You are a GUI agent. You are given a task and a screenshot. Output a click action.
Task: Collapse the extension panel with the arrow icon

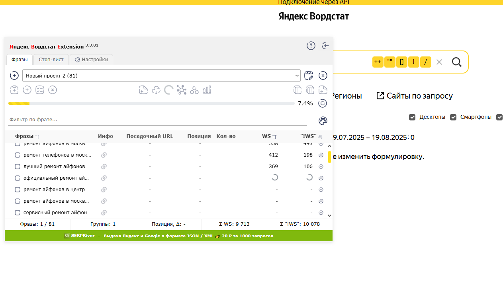pos(325,46)
